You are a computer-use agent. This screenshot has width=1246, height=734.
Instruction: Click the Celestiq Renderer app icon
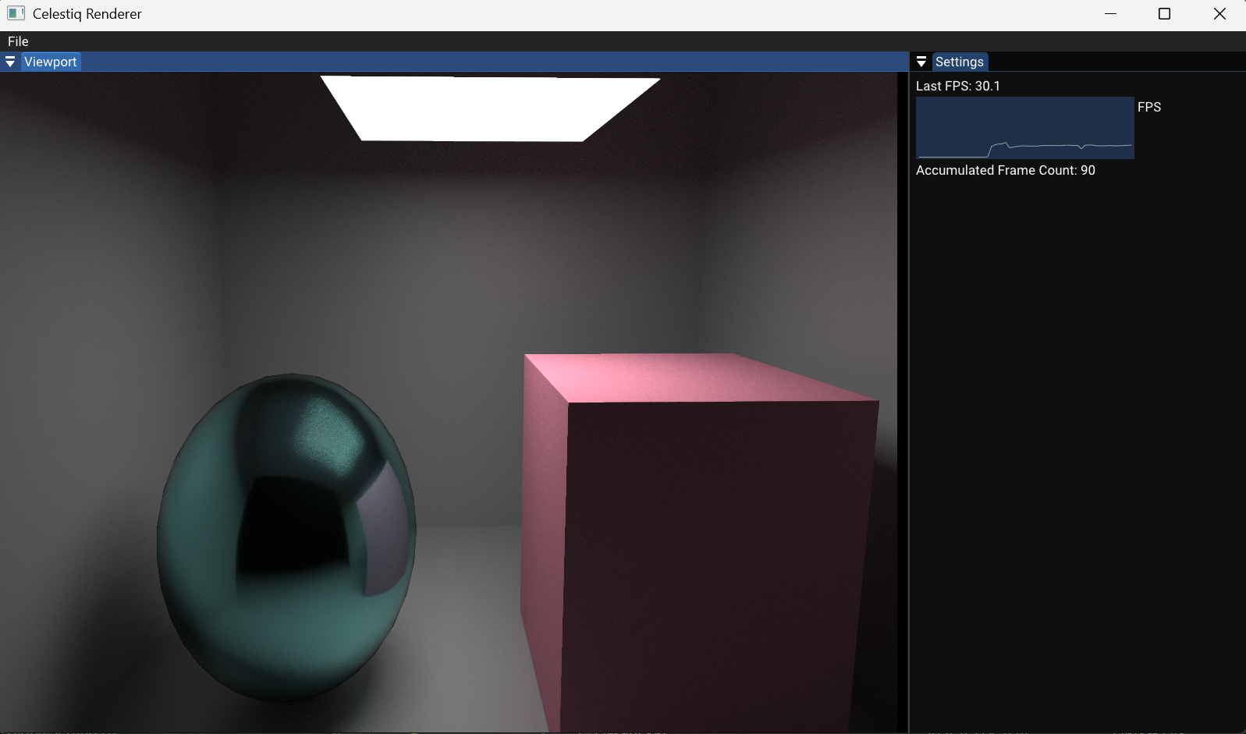(x=16, y=14)
